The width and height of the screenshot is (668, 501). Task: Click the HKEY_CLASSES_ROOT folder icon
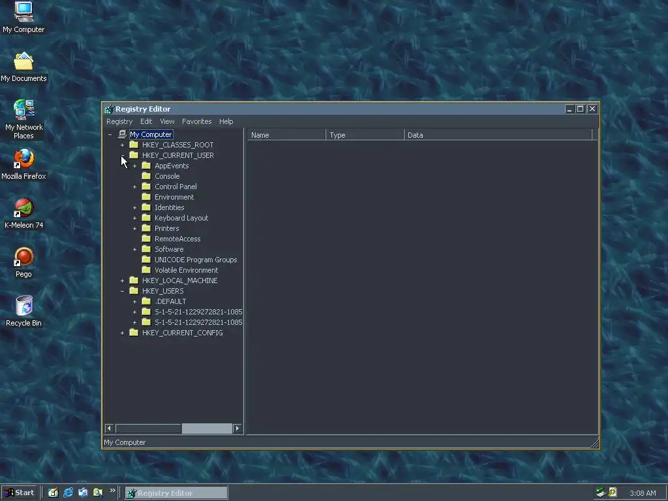point(134,145)
